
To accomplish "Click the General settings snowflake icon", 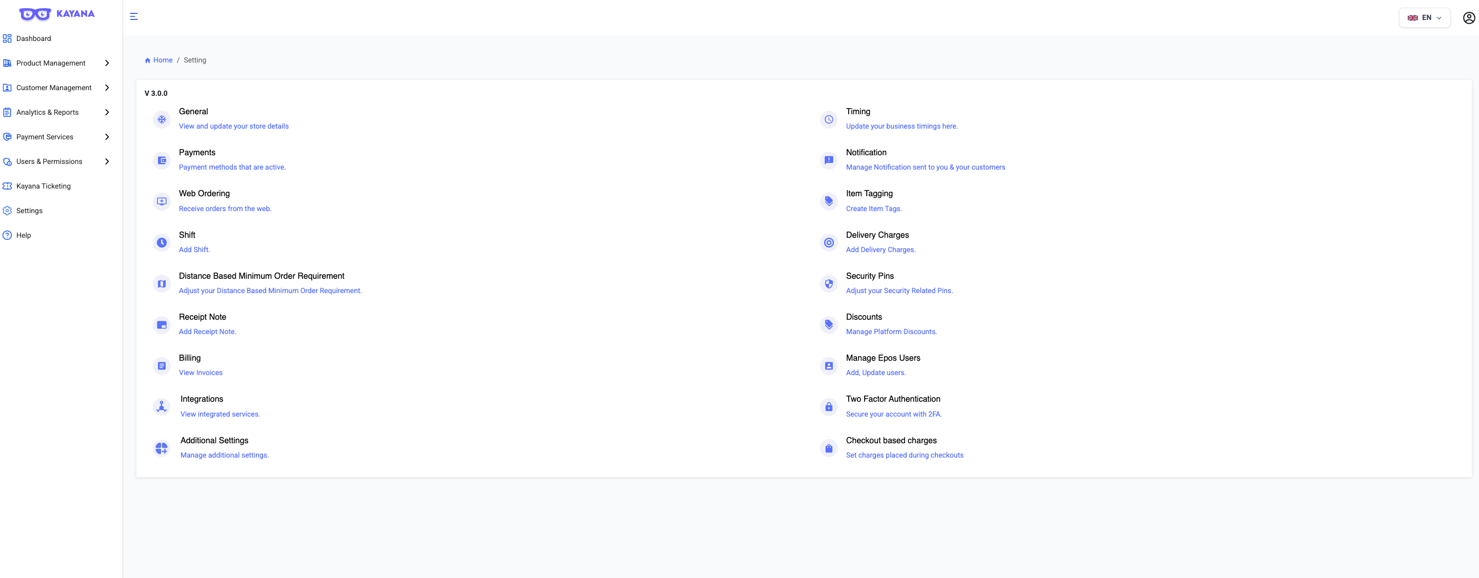I will (162, 119).
